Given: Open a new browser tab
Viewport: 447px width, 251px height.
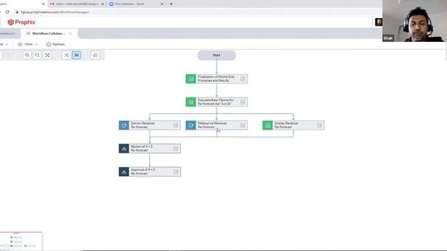Looking at the screenshot, I should [x=171, y=4].
